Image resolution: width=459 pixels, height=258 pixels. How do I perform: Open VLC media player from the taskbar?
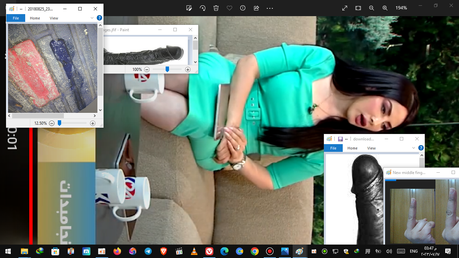194,251
